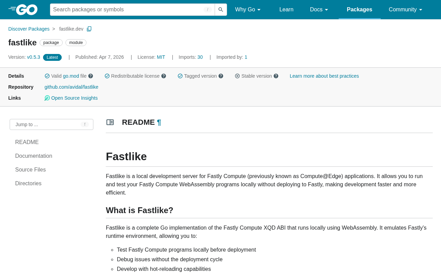Show help for Tagged version
The height and width of the screenshot is (275, 441).
coord(221,76)
